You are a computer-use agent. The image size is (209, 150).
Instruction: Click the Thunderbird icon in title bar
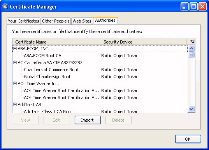coord(5,6)
